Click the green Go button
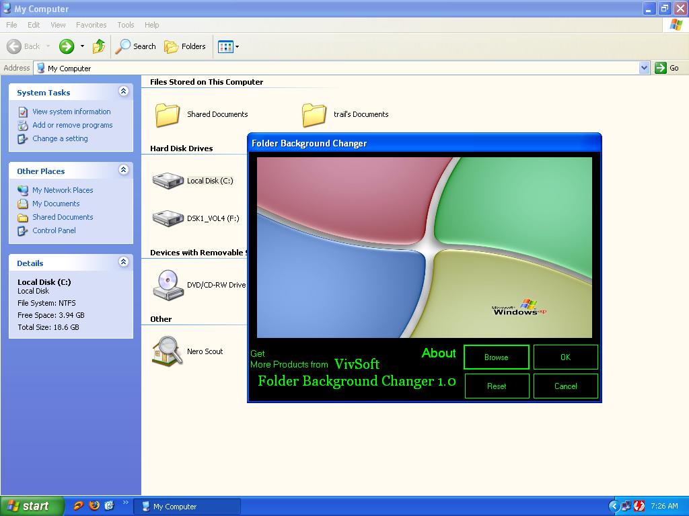689x516 pixels. (x=667, y=68)
